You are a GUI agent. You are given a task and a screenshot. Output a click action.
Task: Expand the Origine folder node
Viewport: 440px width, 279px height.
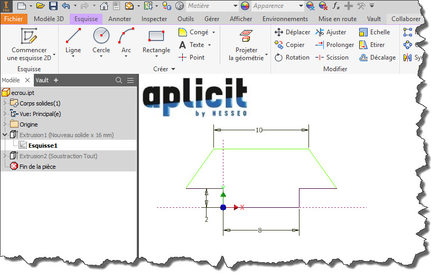pos(5,124)
